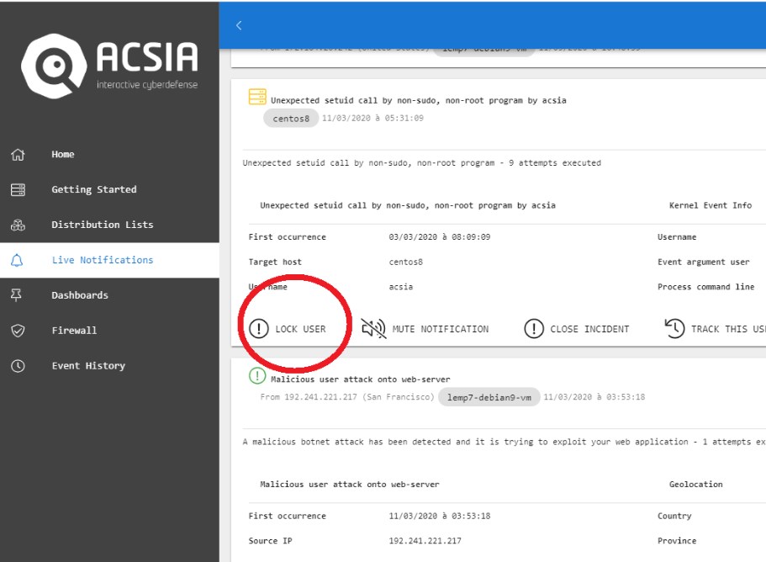Click the Geolocation heading
This screenshot has width=766, height=562.
click(x=695, y=485)
